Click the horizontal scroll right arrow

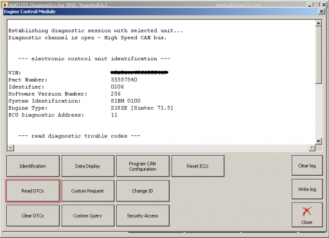pyautogui.click(x=312, y=148)
